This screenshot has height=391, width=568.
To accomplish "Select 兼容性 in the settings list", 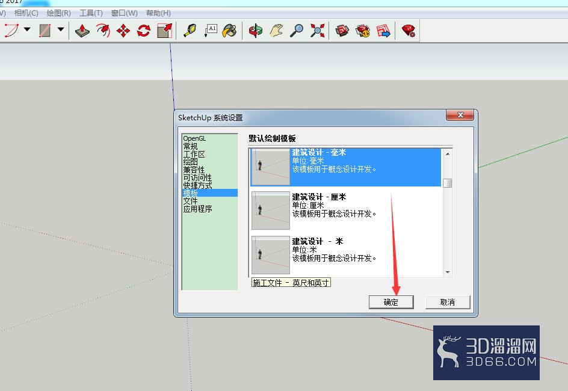I will (210, 170).
